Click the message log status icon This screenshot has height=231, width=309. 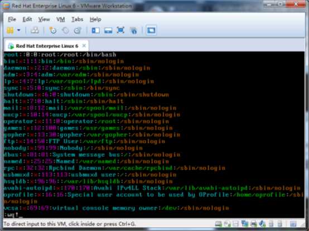[293, 224]
